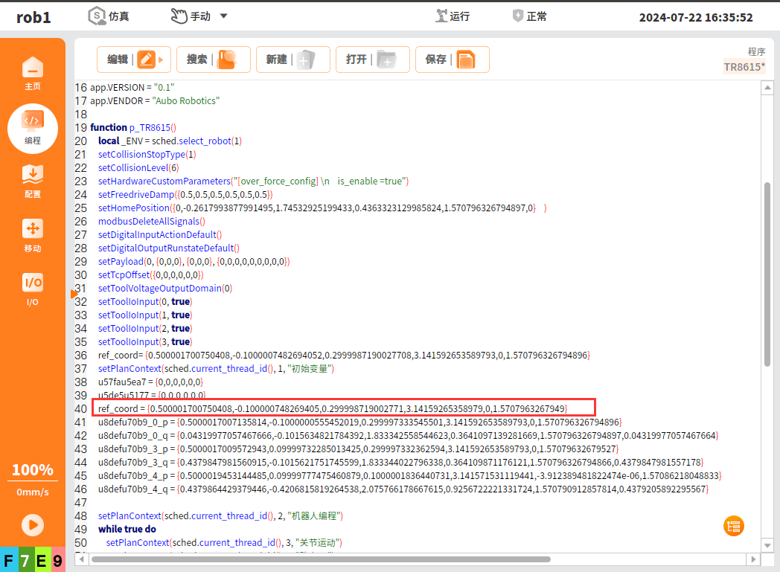Click the floating orange list icon
This screenshot has width=780, height=572.
click(733, 526)
